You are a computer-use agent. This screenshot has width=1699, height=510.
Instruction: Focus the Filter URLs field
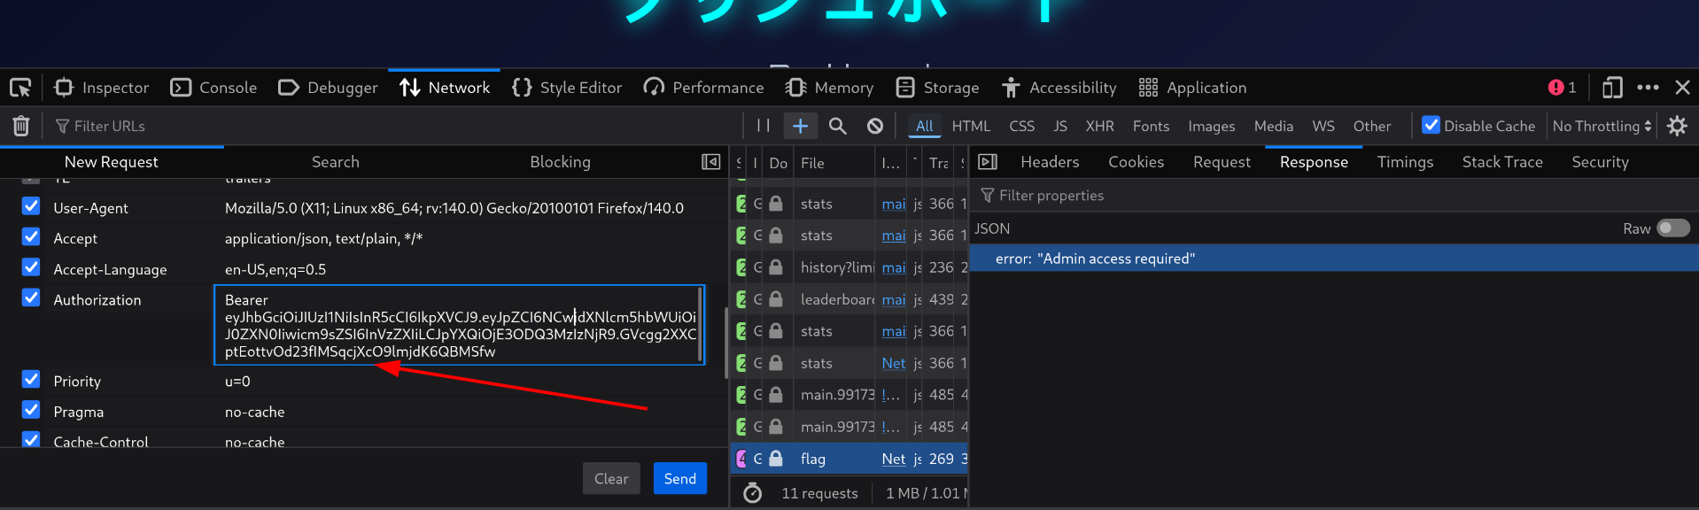pyautogui.click(x=394, y=126)
